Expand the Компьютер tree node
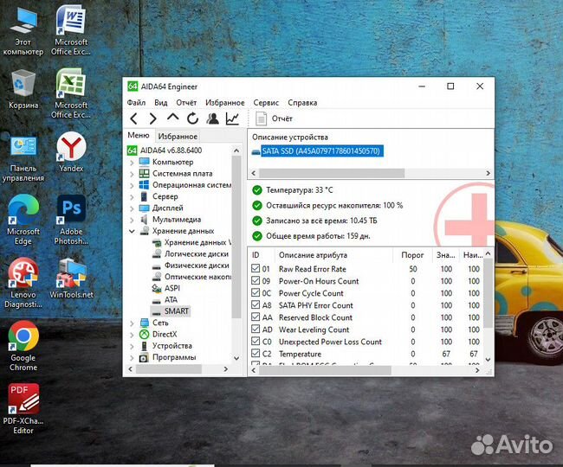Image resolution: width=563 pixels, height=467 pixels. coord(133,162)
